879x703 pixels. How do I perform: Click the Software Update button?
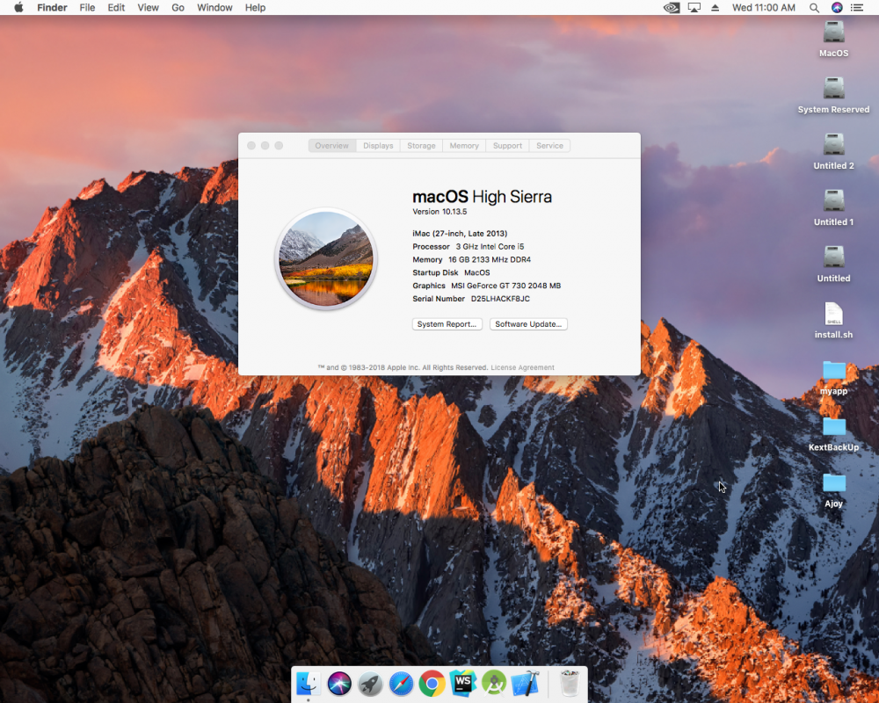(528, 324)
